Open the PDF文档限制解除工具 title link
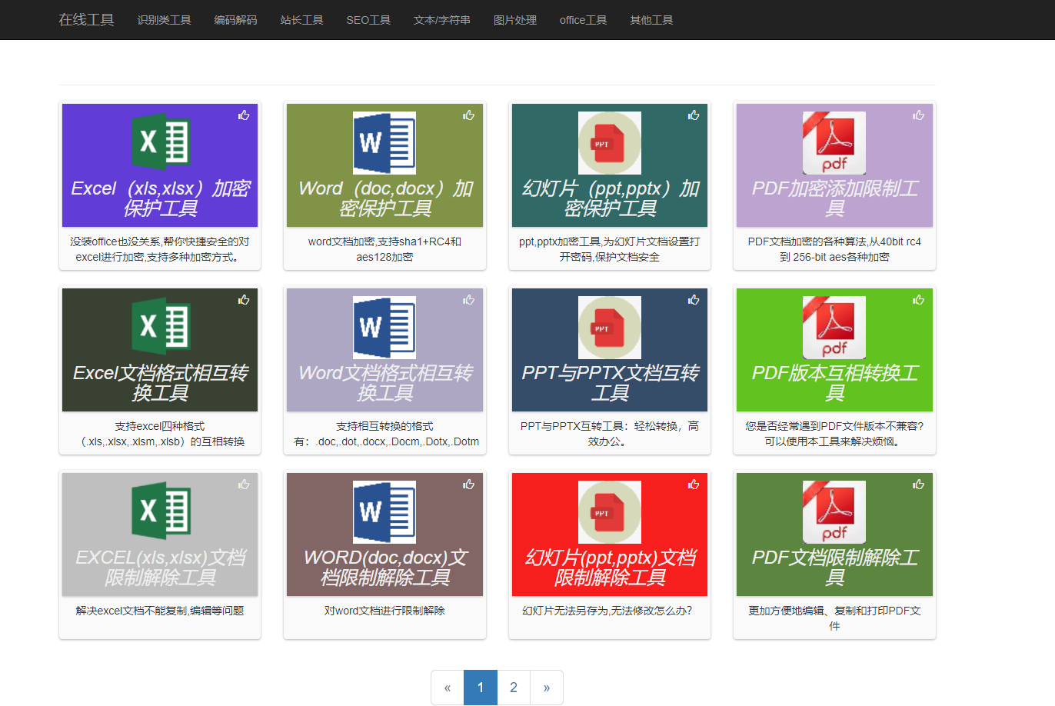 [834, 568]
